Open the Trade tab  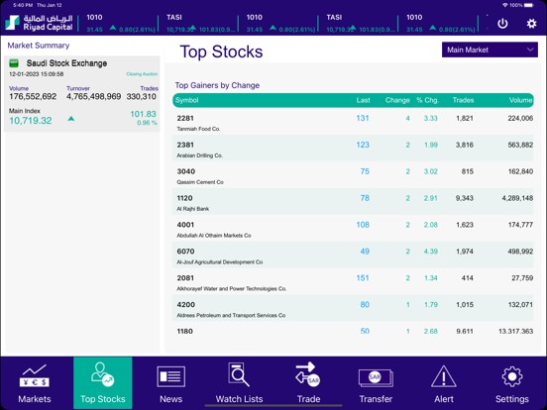coord(308,383)
